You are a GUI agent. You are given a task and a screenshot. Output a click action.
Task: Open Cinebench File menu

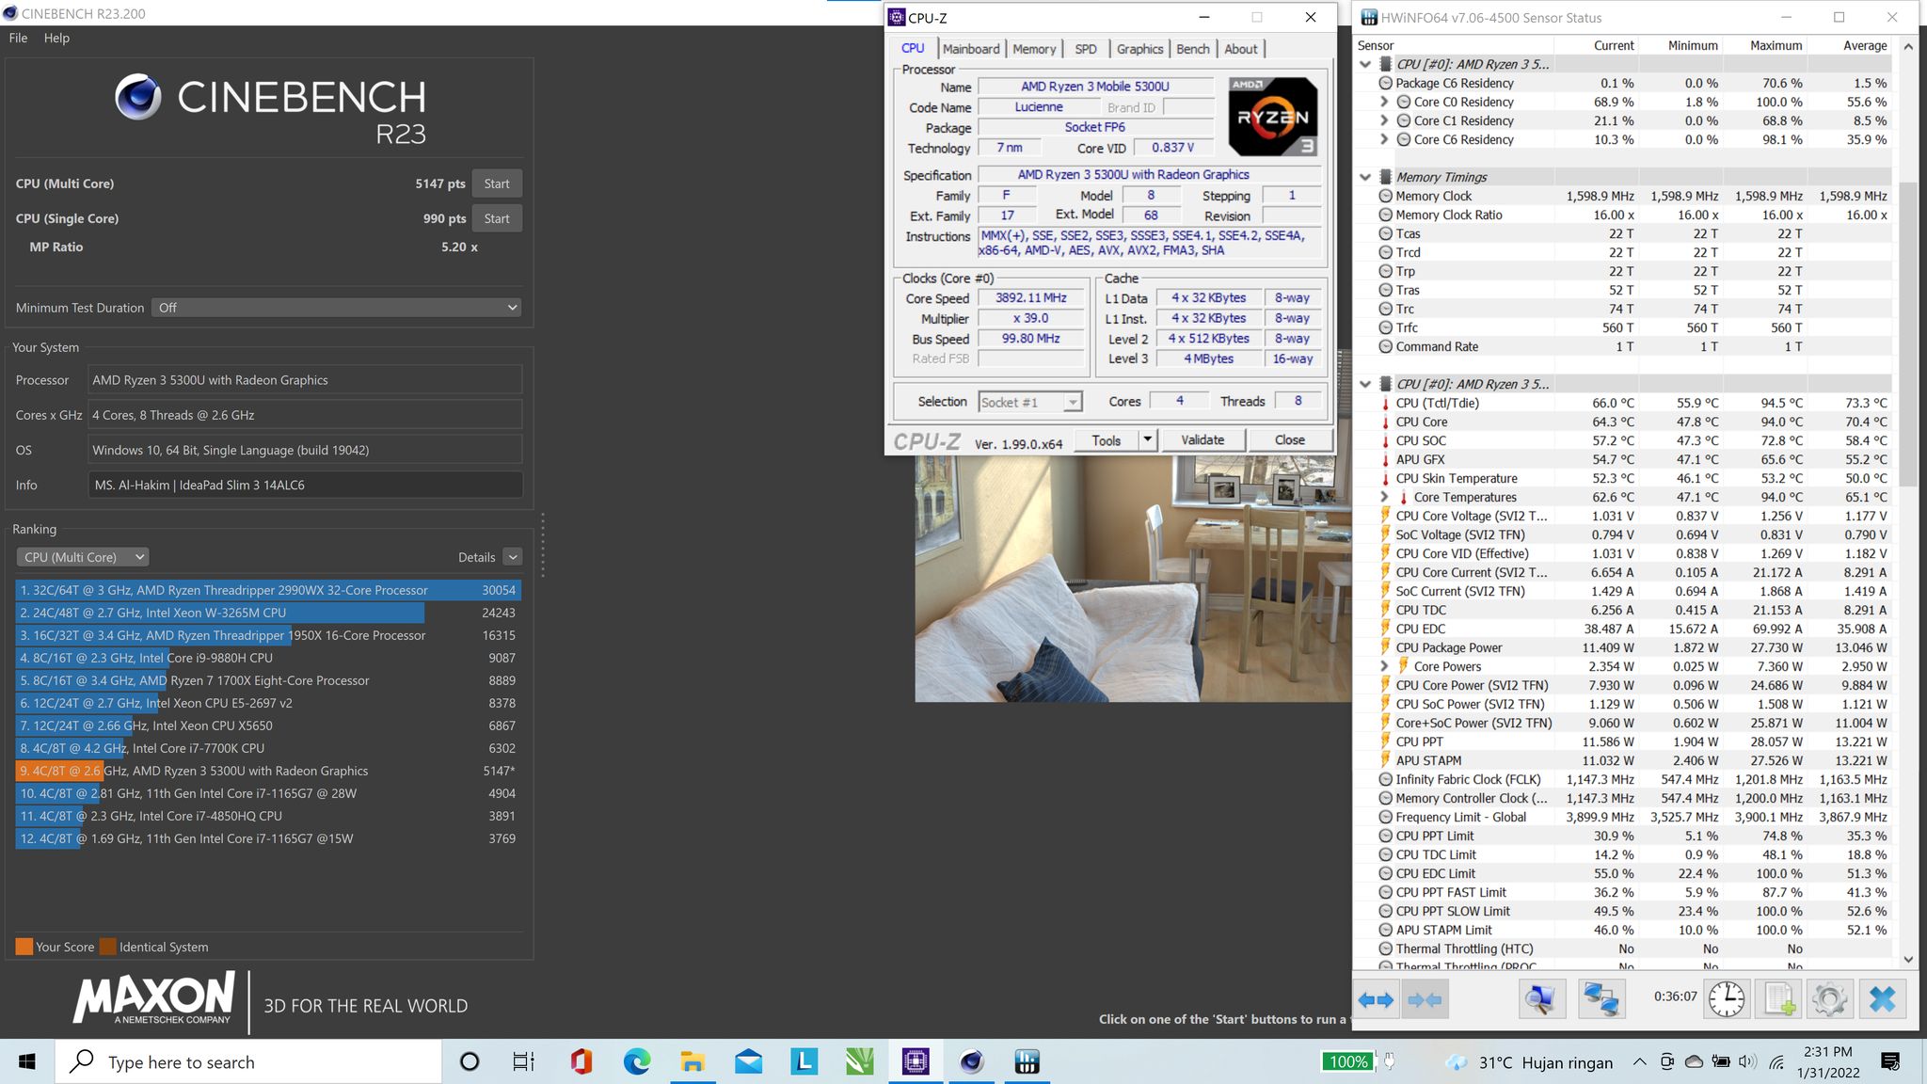pos(18,38)
